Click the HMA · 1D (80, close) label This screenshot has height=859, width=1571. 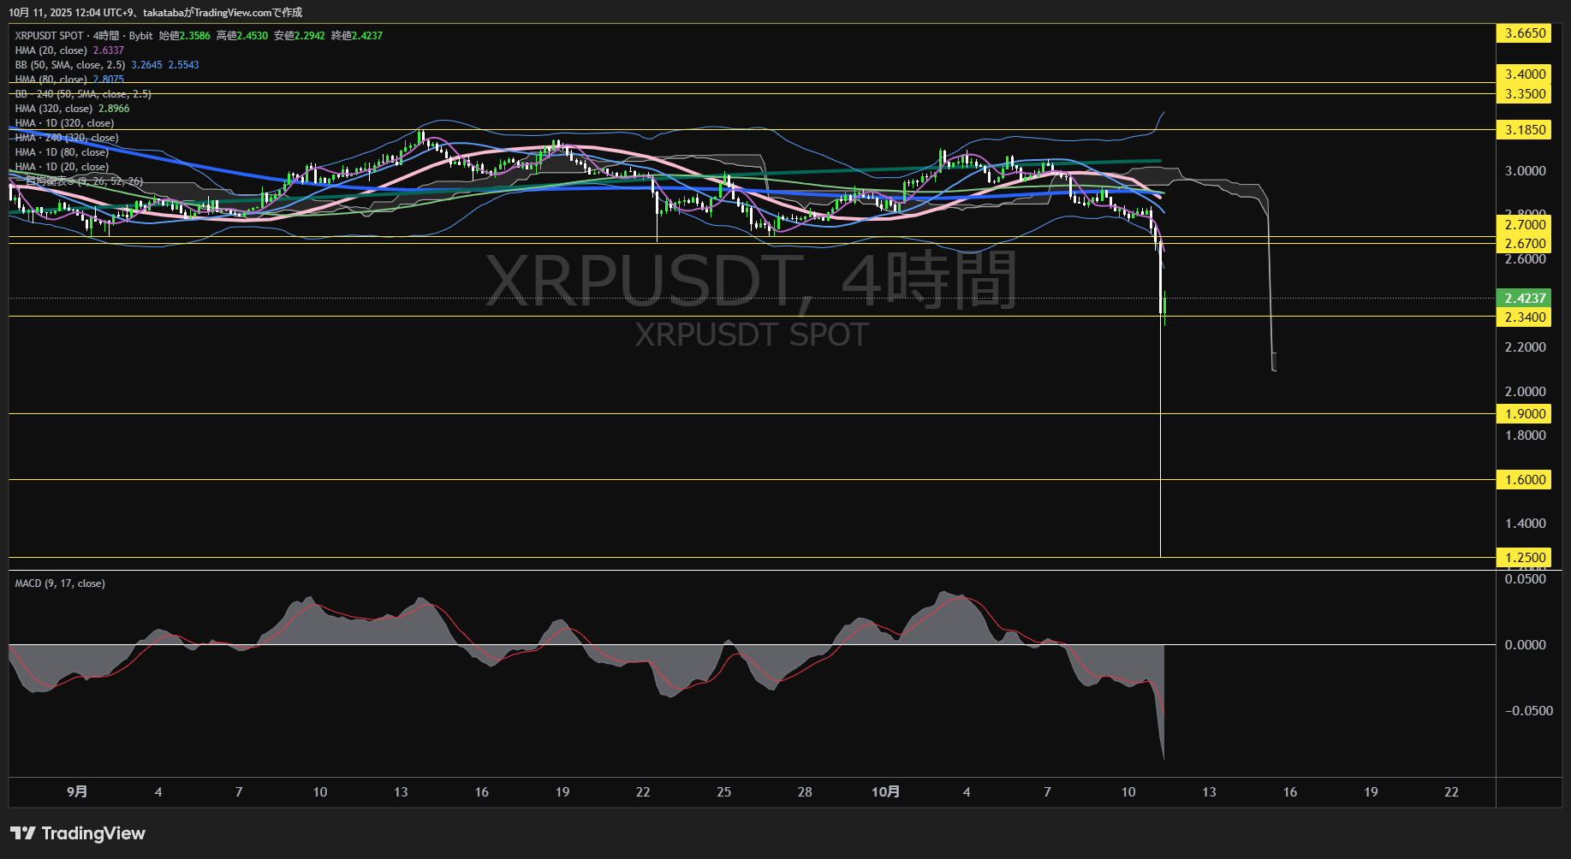[62, 152]
